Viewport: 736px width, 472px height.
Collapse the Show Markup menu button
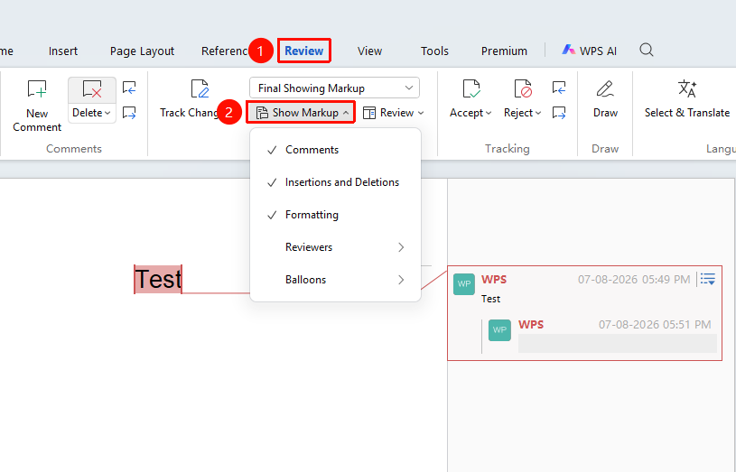(x=302, y=113)
